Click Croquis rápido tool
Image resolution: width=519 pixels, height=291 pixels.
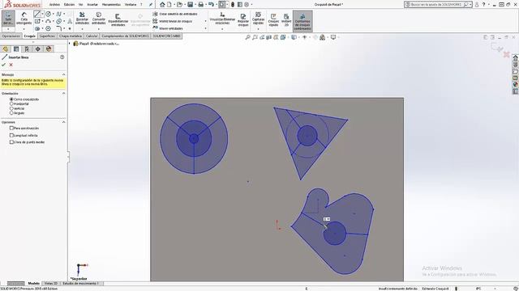click(x=273, y=20)
